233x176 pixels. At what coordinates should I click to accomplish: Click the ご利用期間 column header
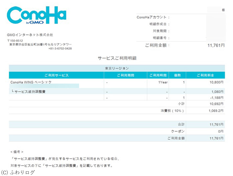click(x=125, y=75)
